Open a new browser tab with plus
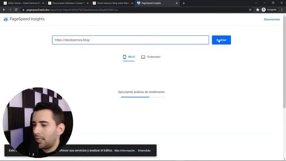This screenshot has height=161, width=286. (184, 3)
